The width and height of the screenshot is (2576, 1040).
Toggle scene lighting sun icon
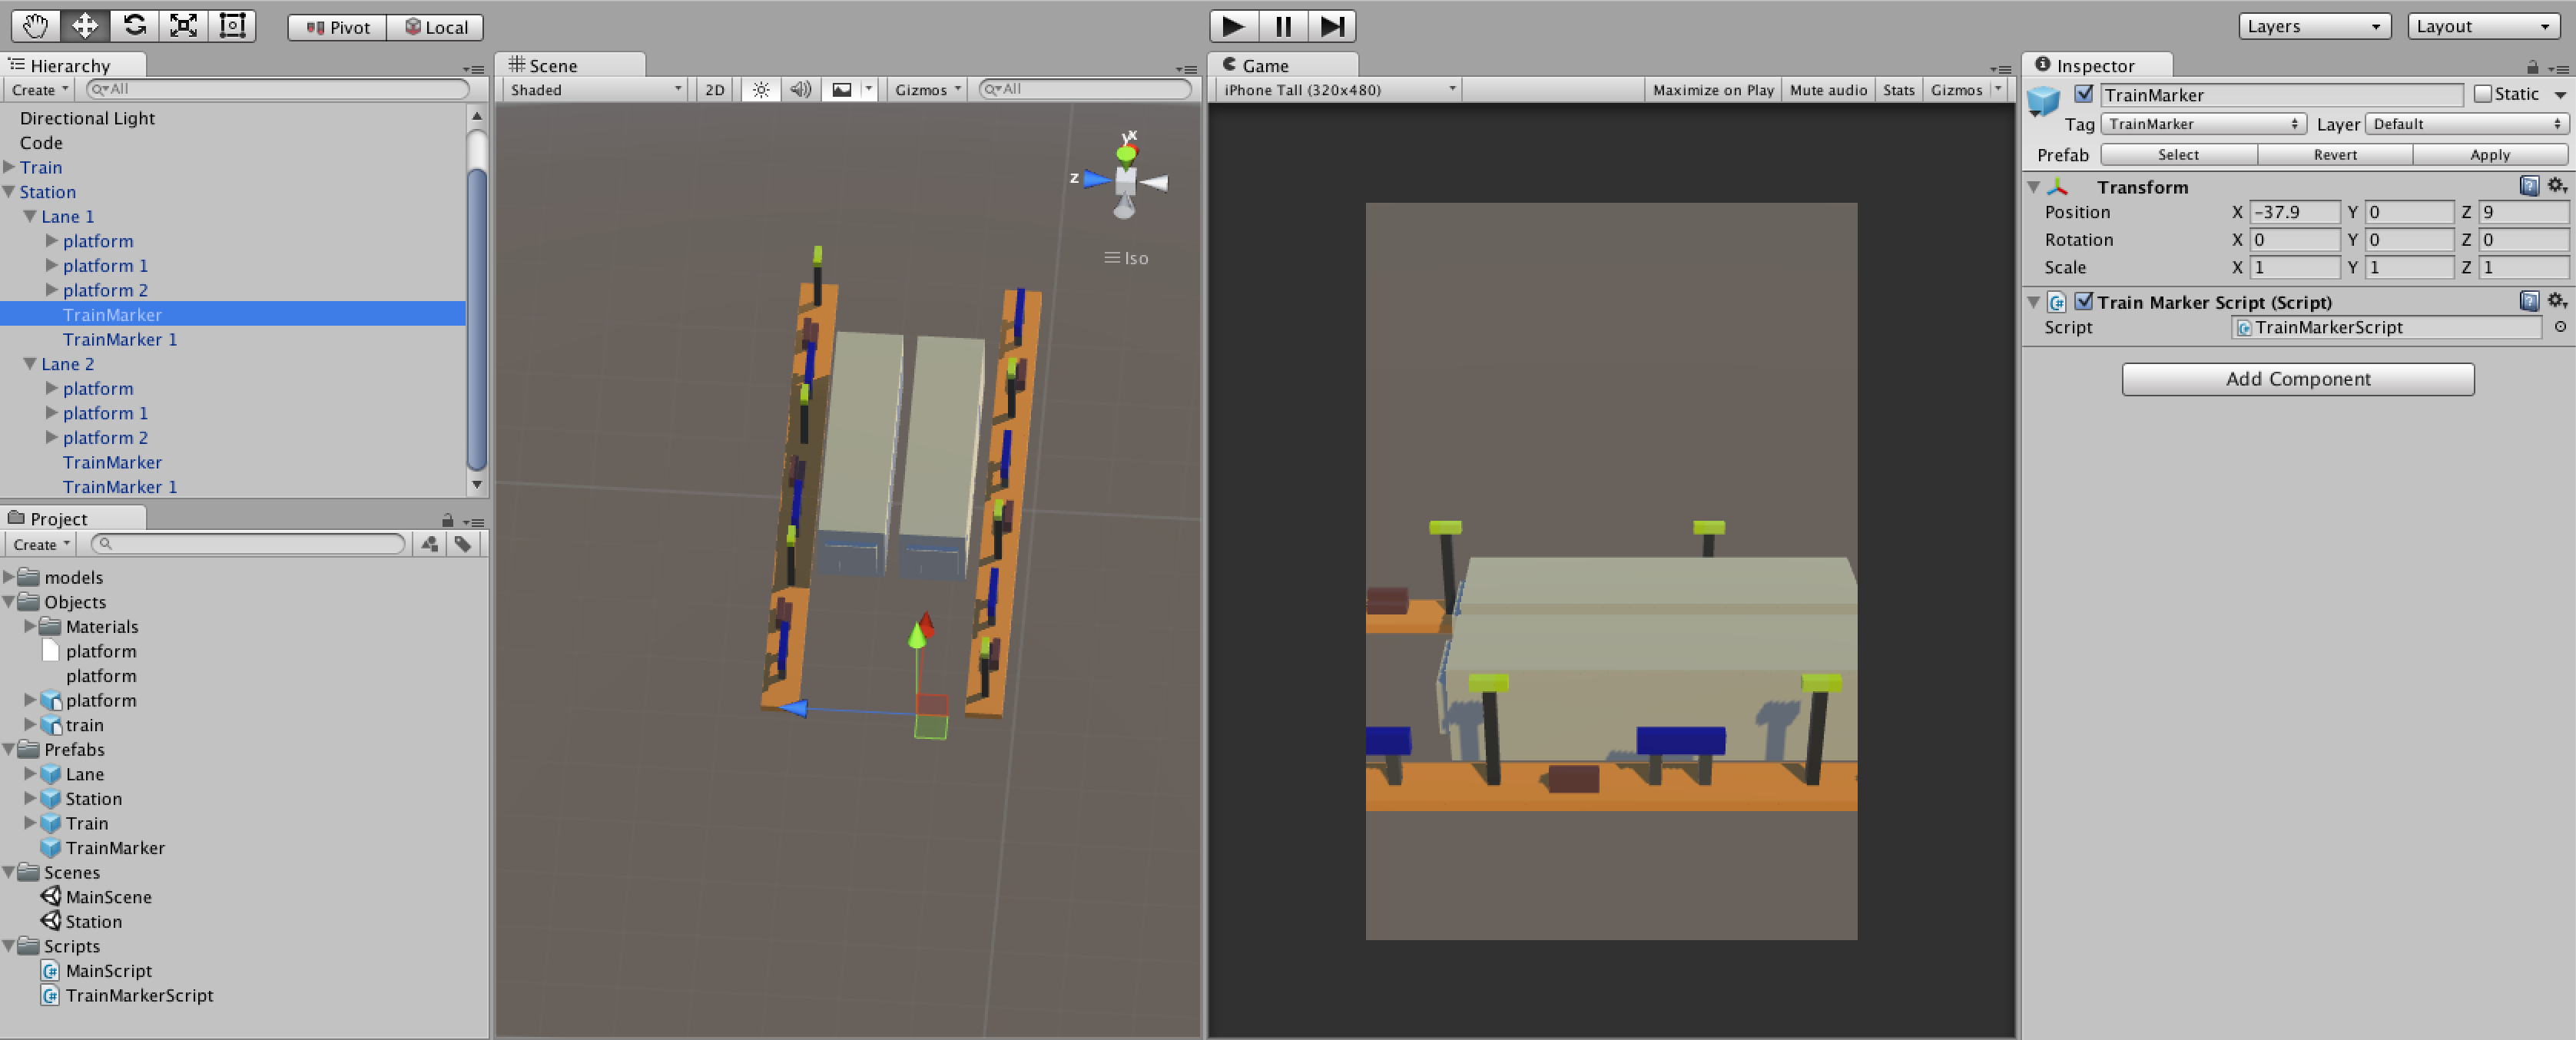761,90
